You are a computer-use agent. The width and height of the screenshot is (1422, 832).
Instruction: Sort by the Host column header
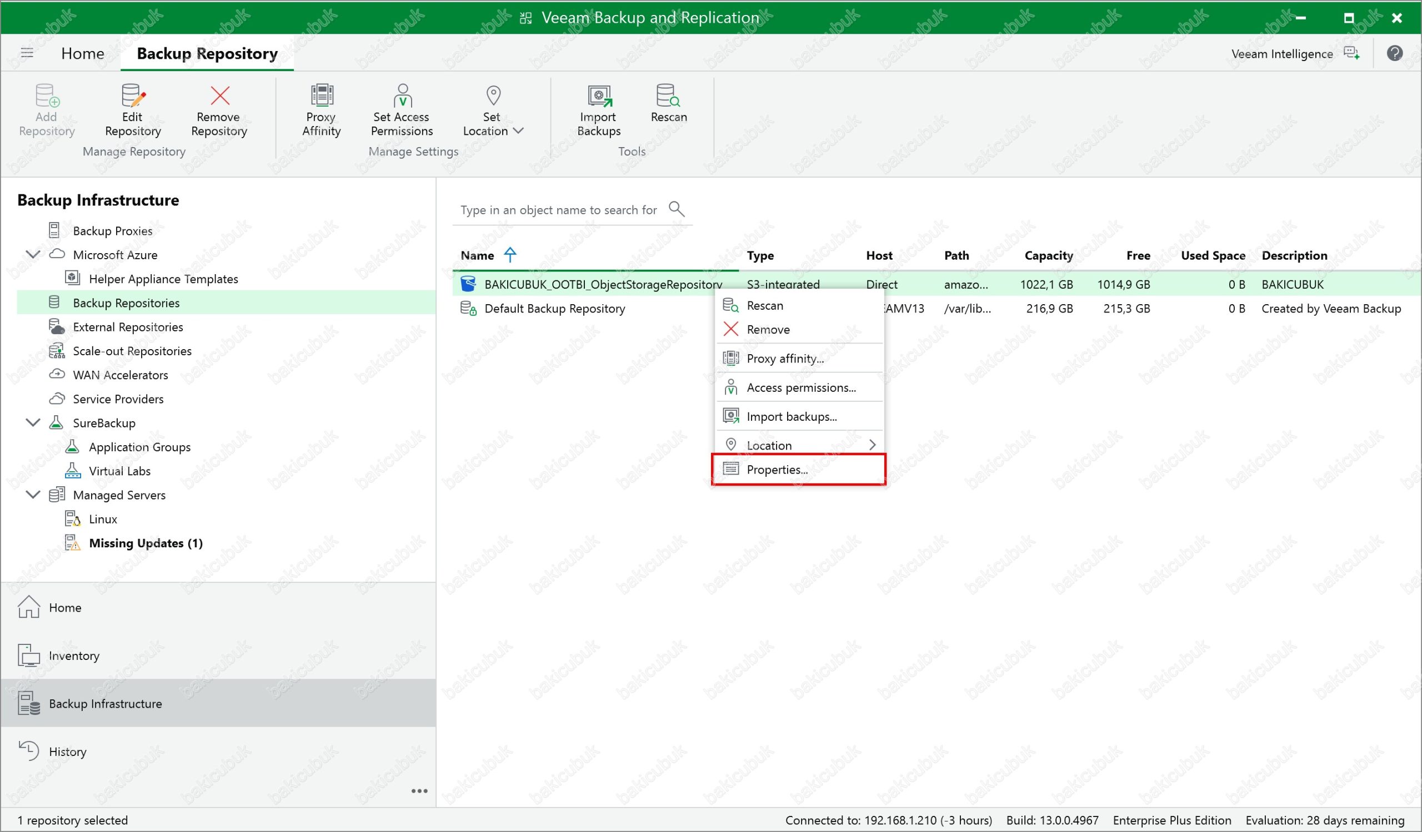coord(879,255)
